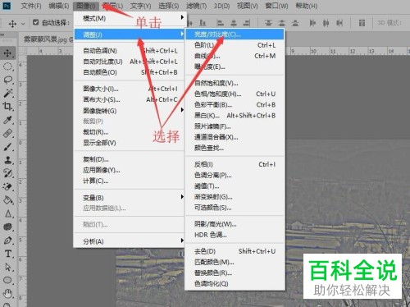Open the Move tool preset dropdown arrow
The height and width of the screenshot is (307, 410).
point(23,24)
